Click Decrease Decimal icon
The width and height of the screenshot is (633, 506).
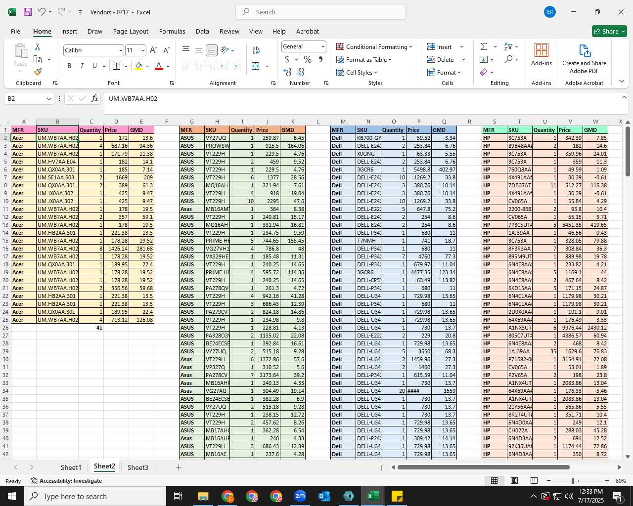pyautogui.click(x=301, y=72)
